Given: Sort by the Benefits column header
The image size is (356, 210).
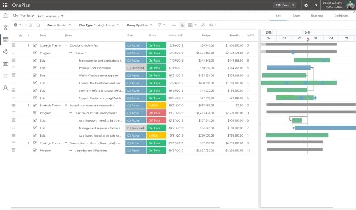Looking at the screenshot, I should (235, 36).
